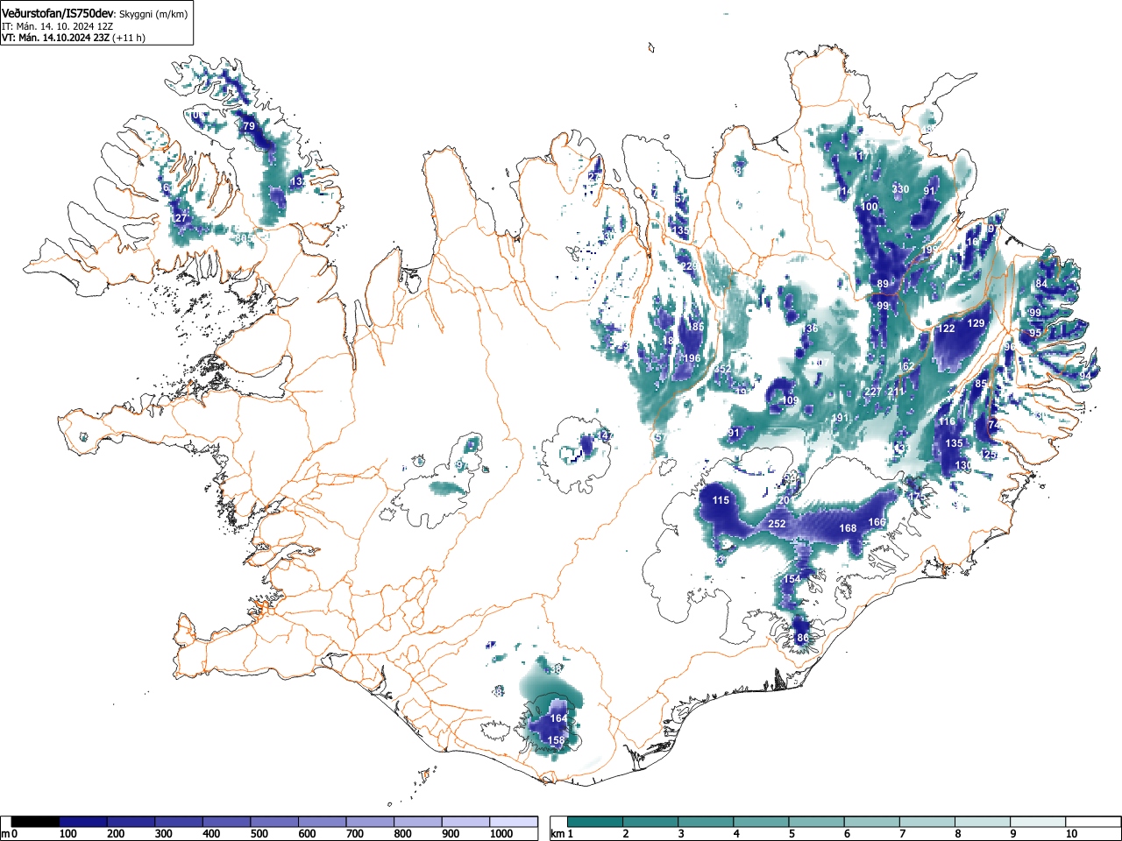Click the 166 value on the map

(877, 522)
